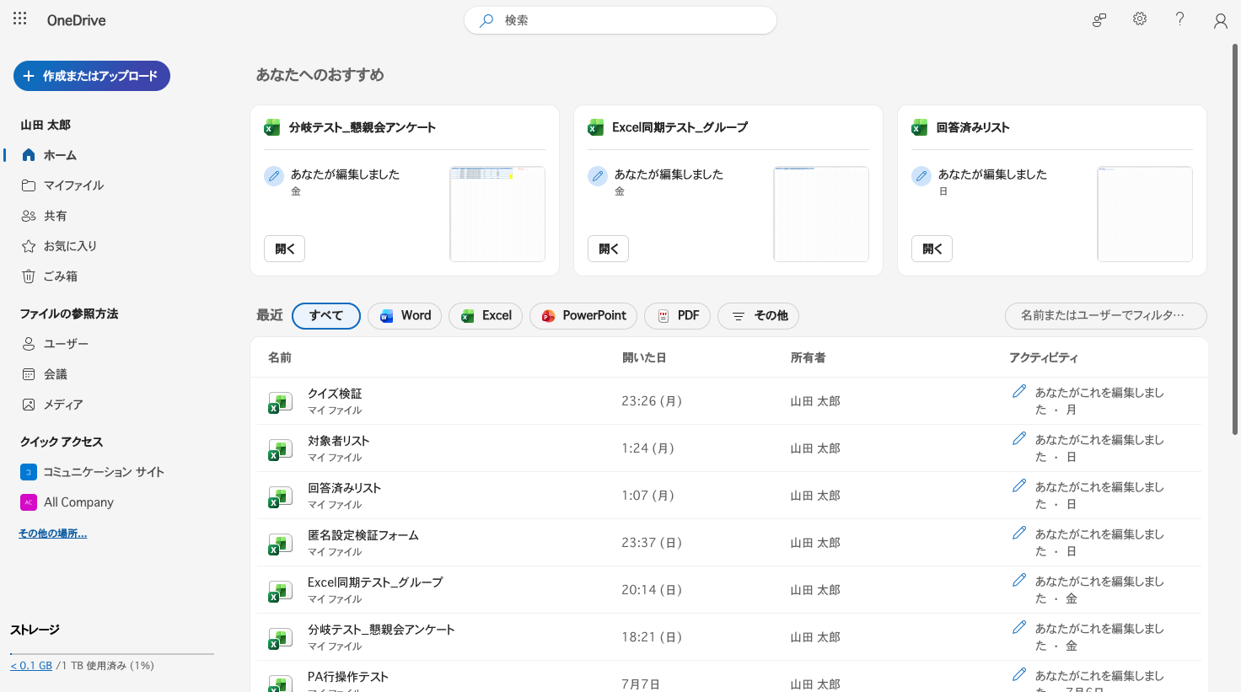This screenshot has height=692, width=1241.
Task: Click Excel icon on 分岐テスト_懇親会アンケート card
Action: coord(272,127)
